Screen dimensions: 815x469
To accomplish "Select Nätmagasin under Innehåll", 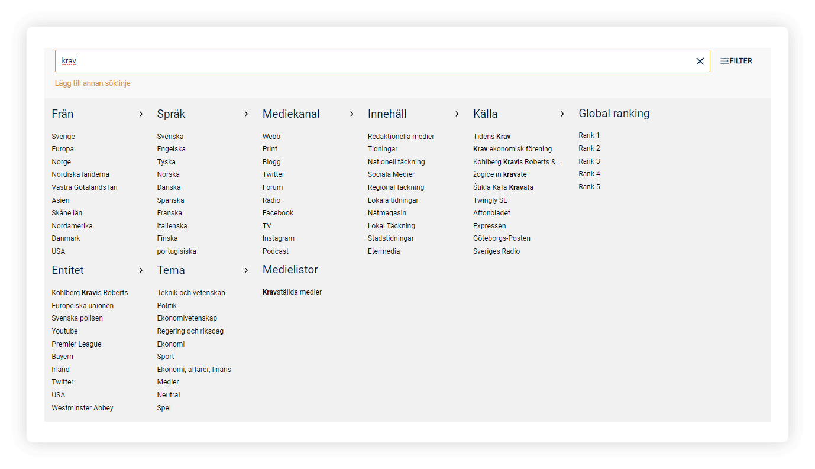I will 387,213.
